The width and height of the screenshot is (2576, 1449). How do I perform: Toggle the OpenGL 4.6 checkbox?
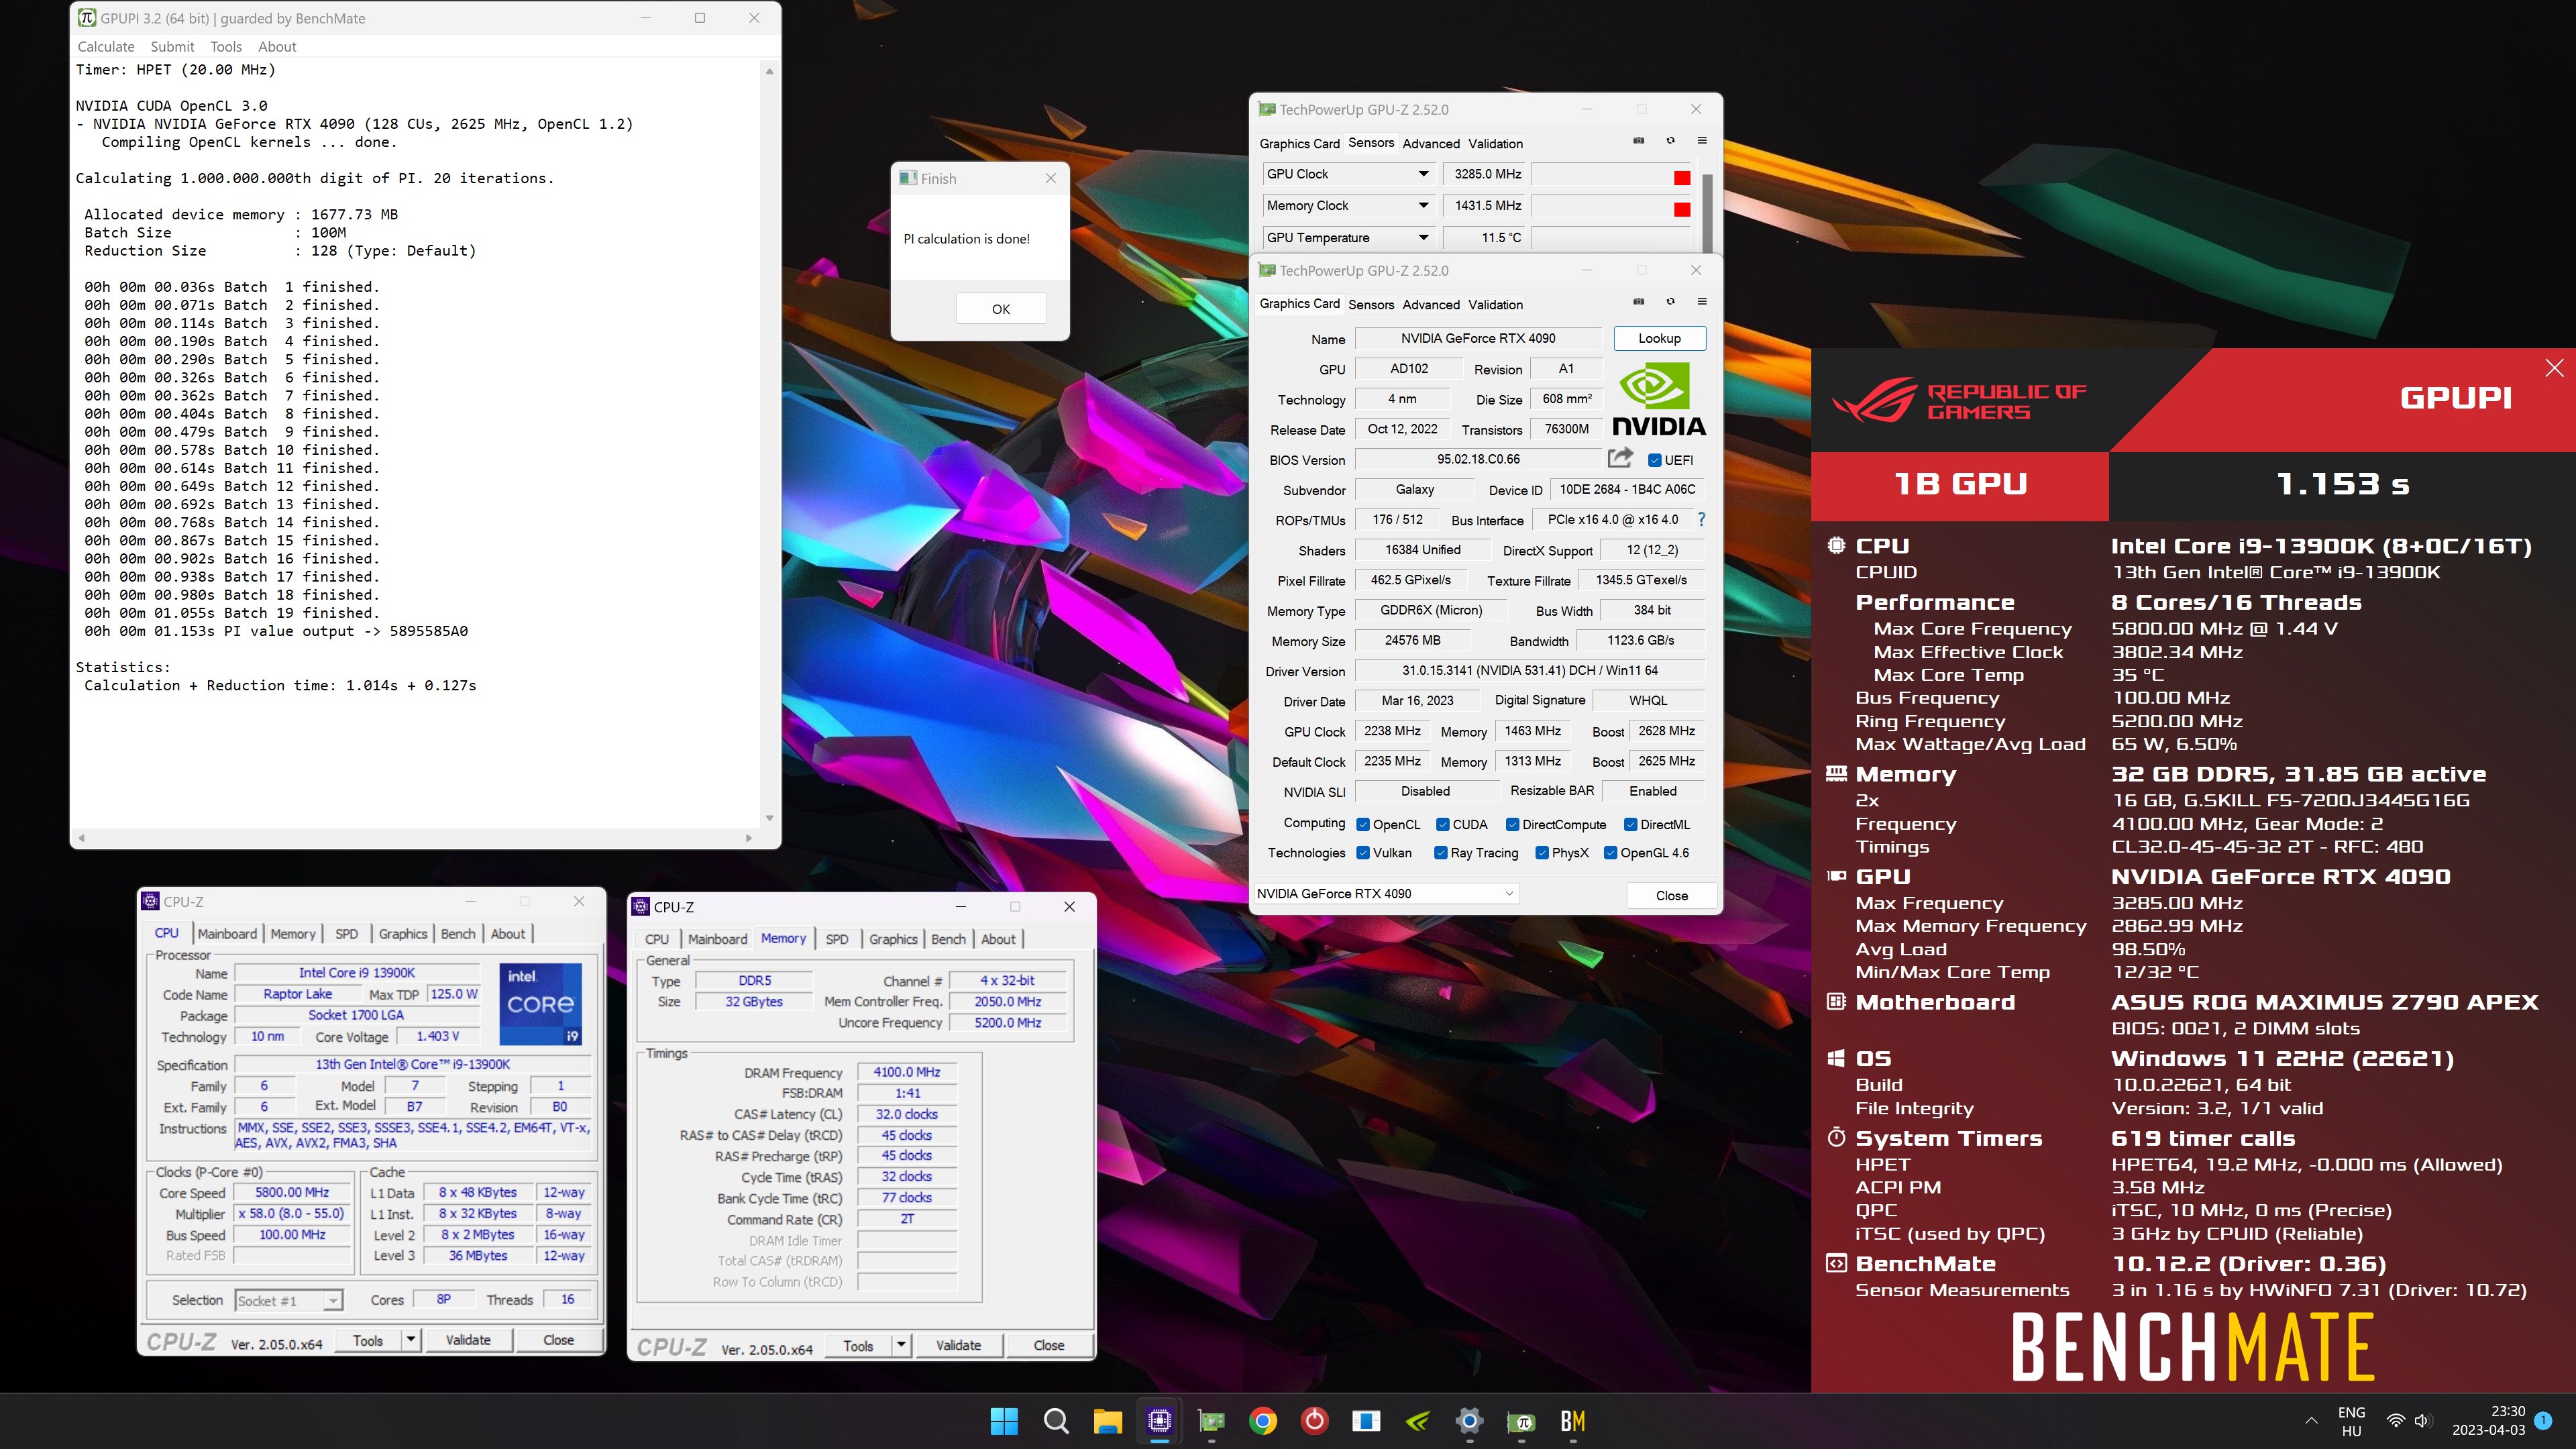point(1610,852)
